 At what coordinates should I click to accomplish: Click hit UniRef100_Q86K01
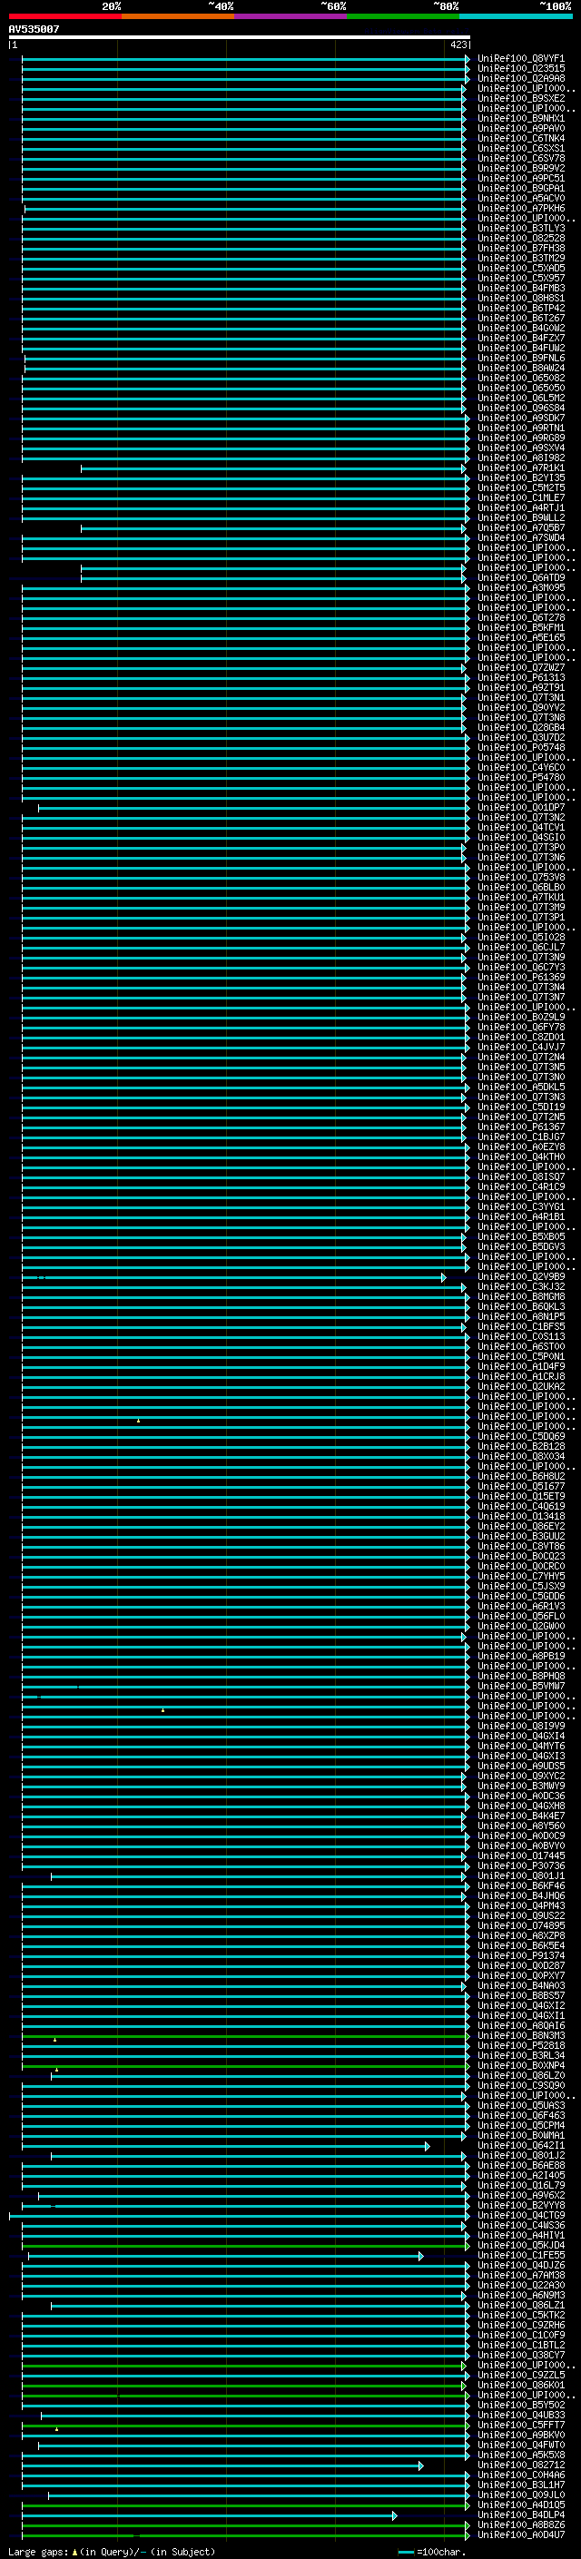point(520,2384)
